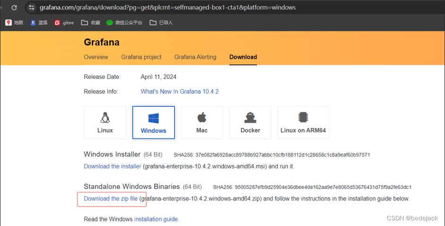
Task: Expand the 收藏 bookmarks folder
Action: click(x=91, y=22)
